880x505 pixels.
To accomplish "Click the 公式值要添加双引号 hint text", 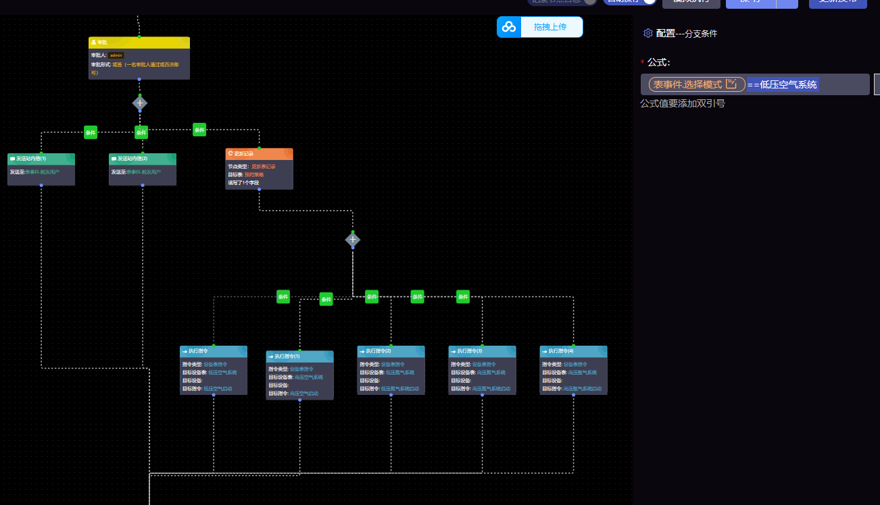I will tap(683, 104).
